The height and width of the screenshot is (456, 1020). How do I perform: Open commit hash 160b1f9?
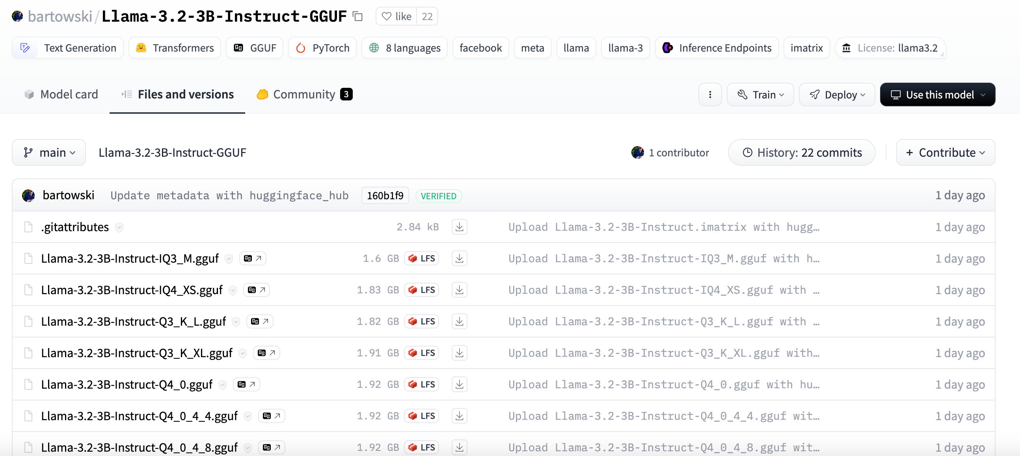[385, 196]
